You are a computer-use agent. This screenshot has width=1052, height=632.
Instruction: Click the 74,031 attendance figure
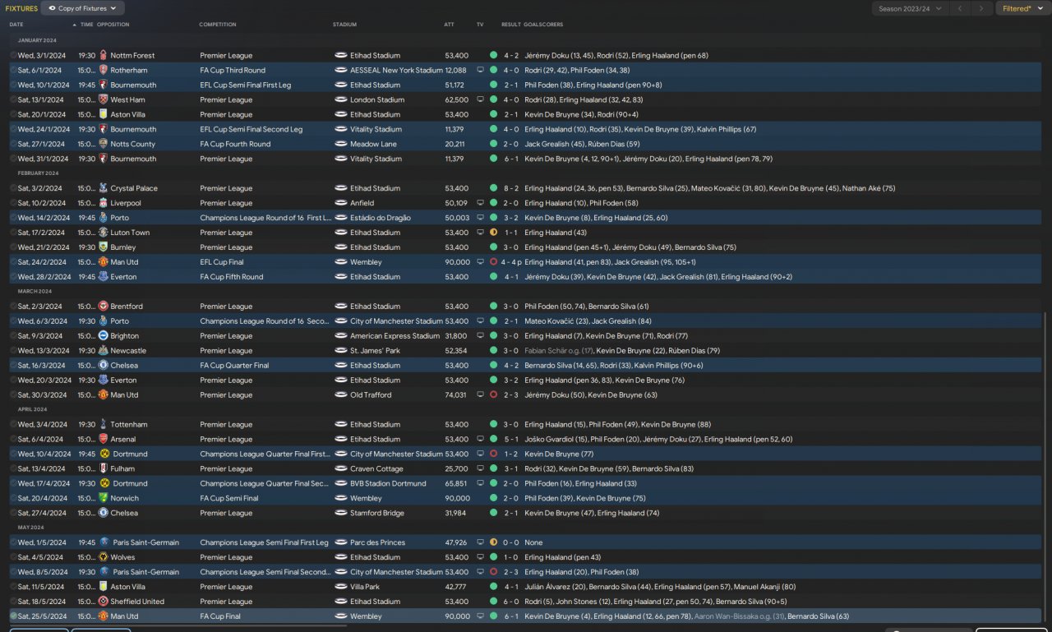(455, 395)
